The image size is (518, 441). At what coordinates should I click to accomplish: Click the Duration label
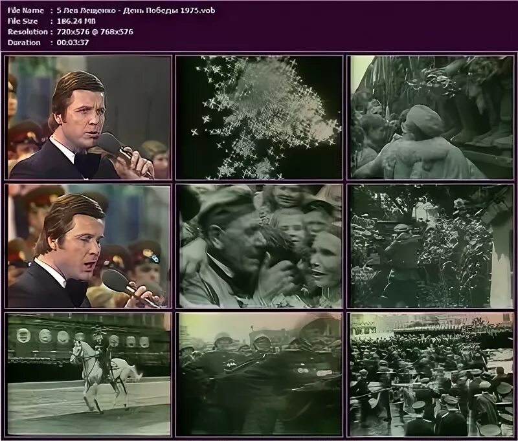(x=24, y=42)
